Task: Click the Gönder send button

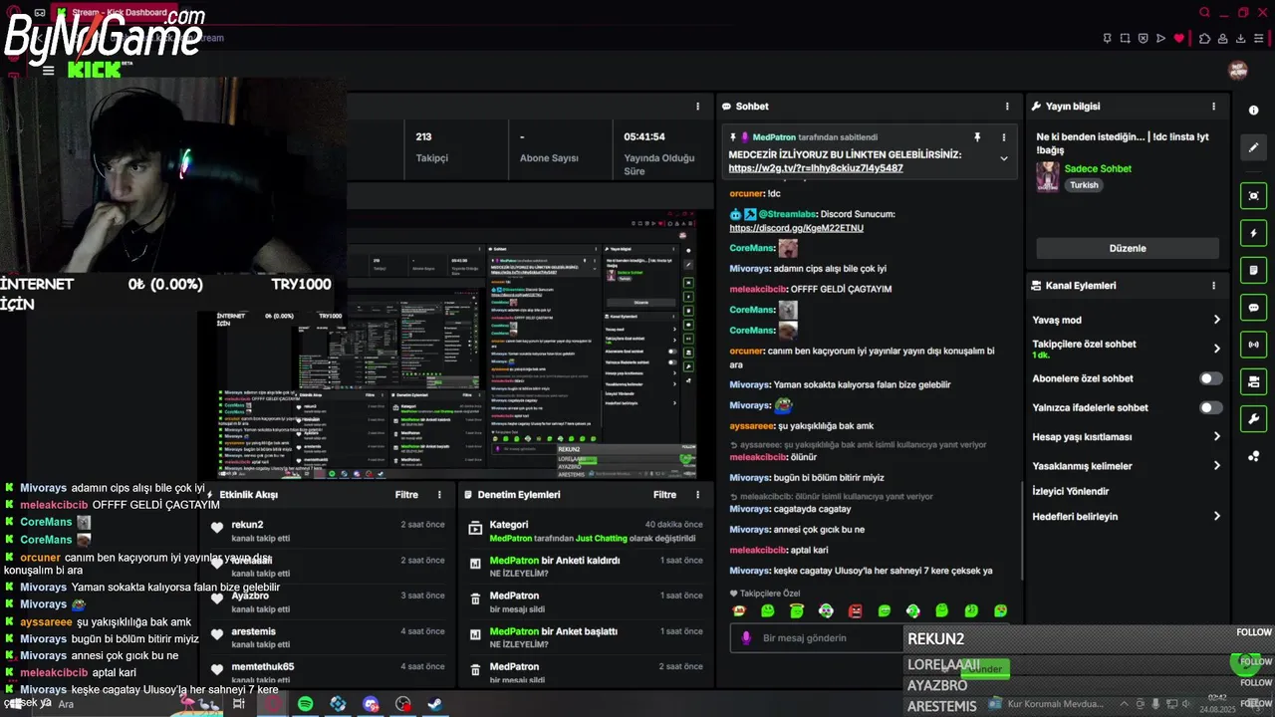Action: click(986, 668)
